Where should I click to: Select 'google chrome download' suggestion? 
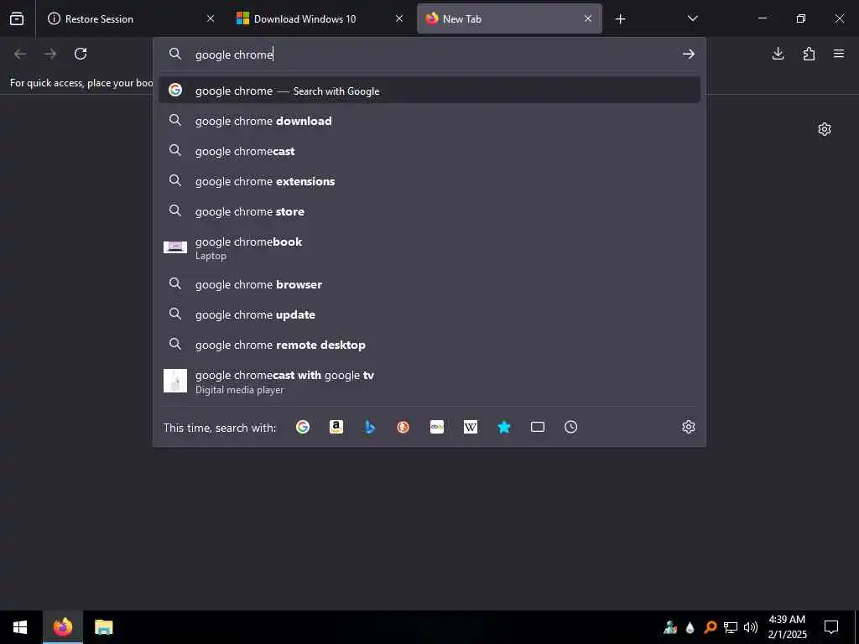pos(429,121)
